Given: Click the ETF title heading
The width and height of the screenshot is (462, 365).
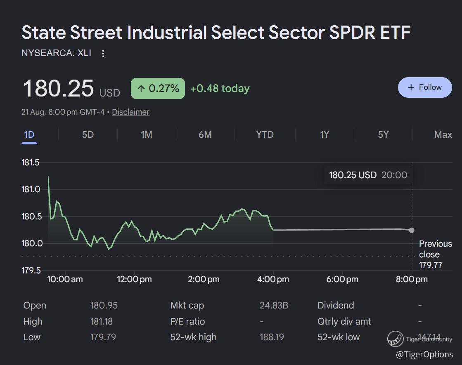Looking at the screenshot, I should coord(216,33).
